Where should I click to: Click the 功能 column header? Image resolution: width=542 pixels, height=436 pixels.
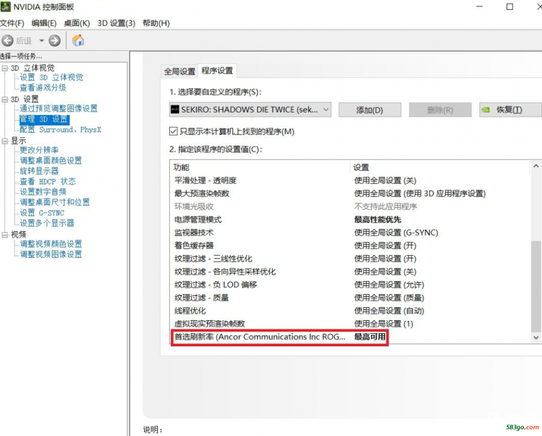pos(260,167)
